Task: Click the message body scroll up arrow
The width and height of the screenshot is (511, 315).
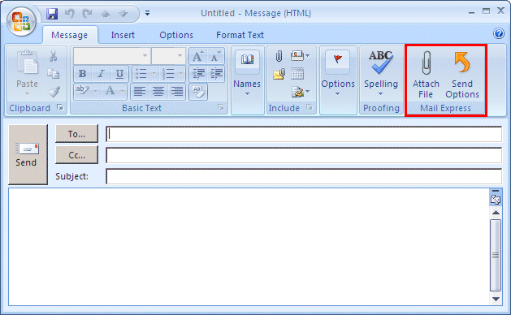Action: (x=496, y=213)
